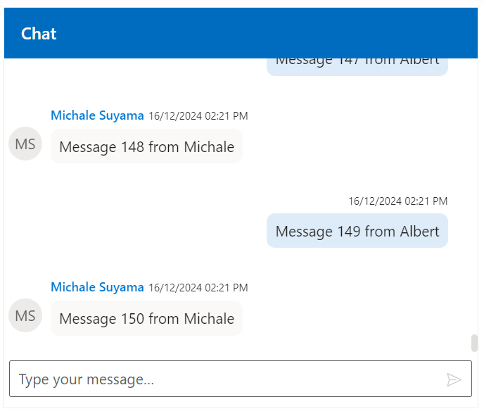Click blank space left of Message 149
The image size is (484, 416).
point(141,231)
